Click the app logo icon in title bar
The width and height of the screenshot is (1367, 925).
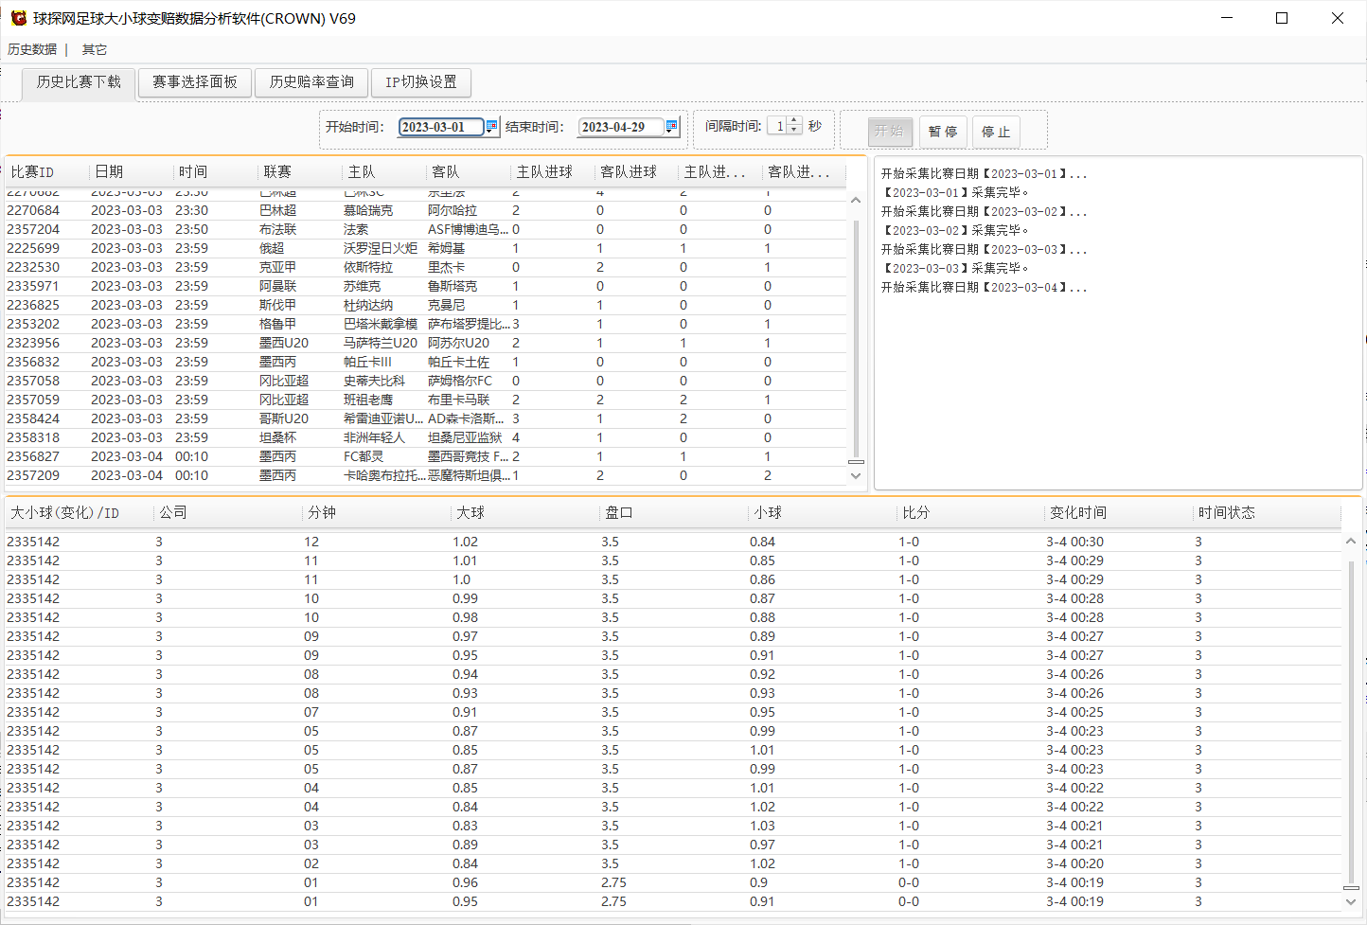pos(18,18)
